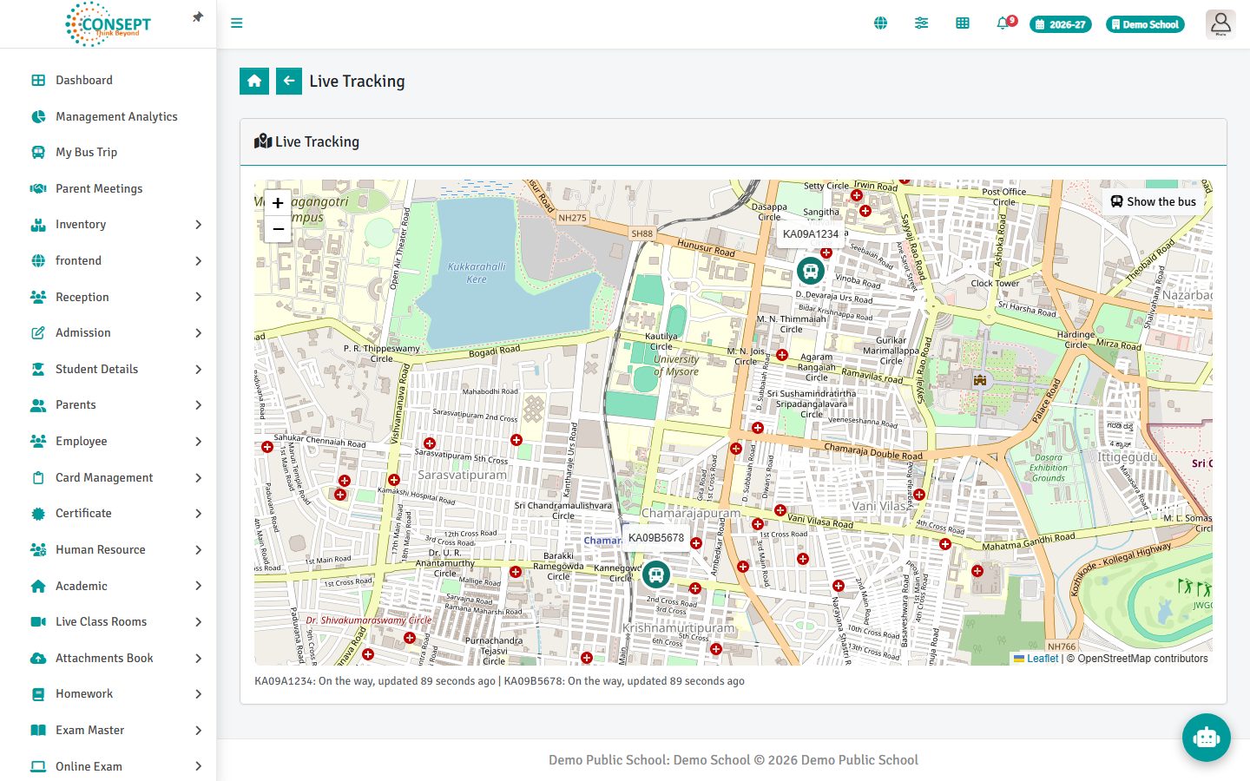Toggle the hamburger sidebar menu icon
This screenshot has width=1250, height=781.
pos(236,23)
